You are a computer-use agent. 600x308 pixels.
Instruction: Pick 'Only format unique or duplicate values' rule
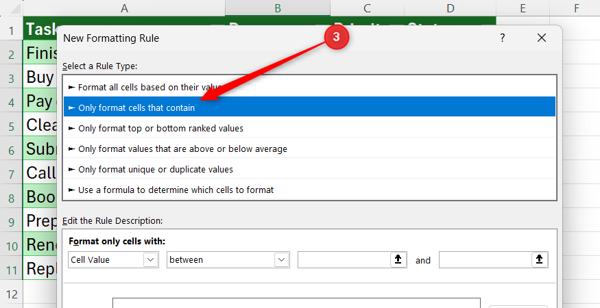(x=309, y=169)
